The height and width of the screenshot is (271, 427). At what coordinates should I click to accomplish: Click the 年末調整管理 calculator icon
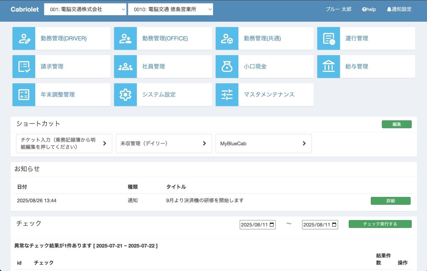[24, 95]
